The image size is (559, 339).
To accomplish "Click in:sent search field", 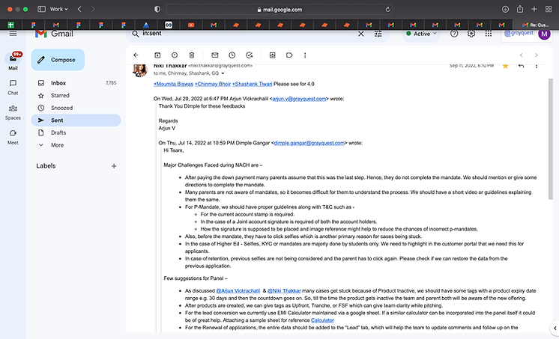I will pyautogui.click(x=246, y=34).
